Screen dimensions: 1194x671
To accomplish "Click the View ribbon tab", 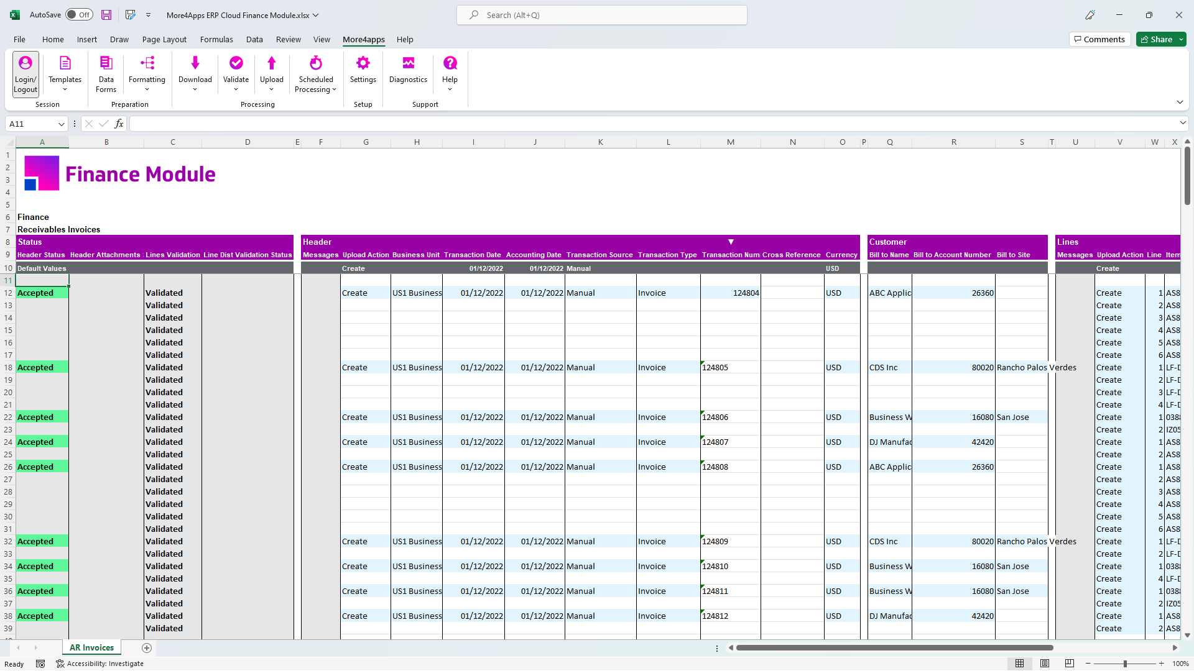I will [322, 39].
